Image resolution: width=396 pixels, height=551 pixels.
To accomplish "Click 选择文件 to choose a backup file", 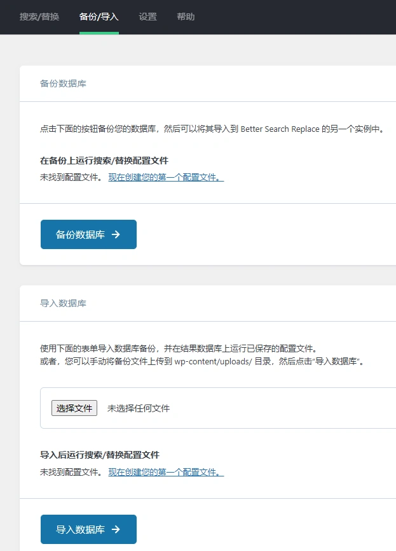I will (x=74, y=409).
